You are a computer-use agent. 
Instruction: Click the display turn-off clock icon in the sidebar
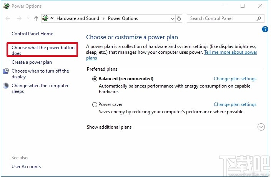[6, 71]
